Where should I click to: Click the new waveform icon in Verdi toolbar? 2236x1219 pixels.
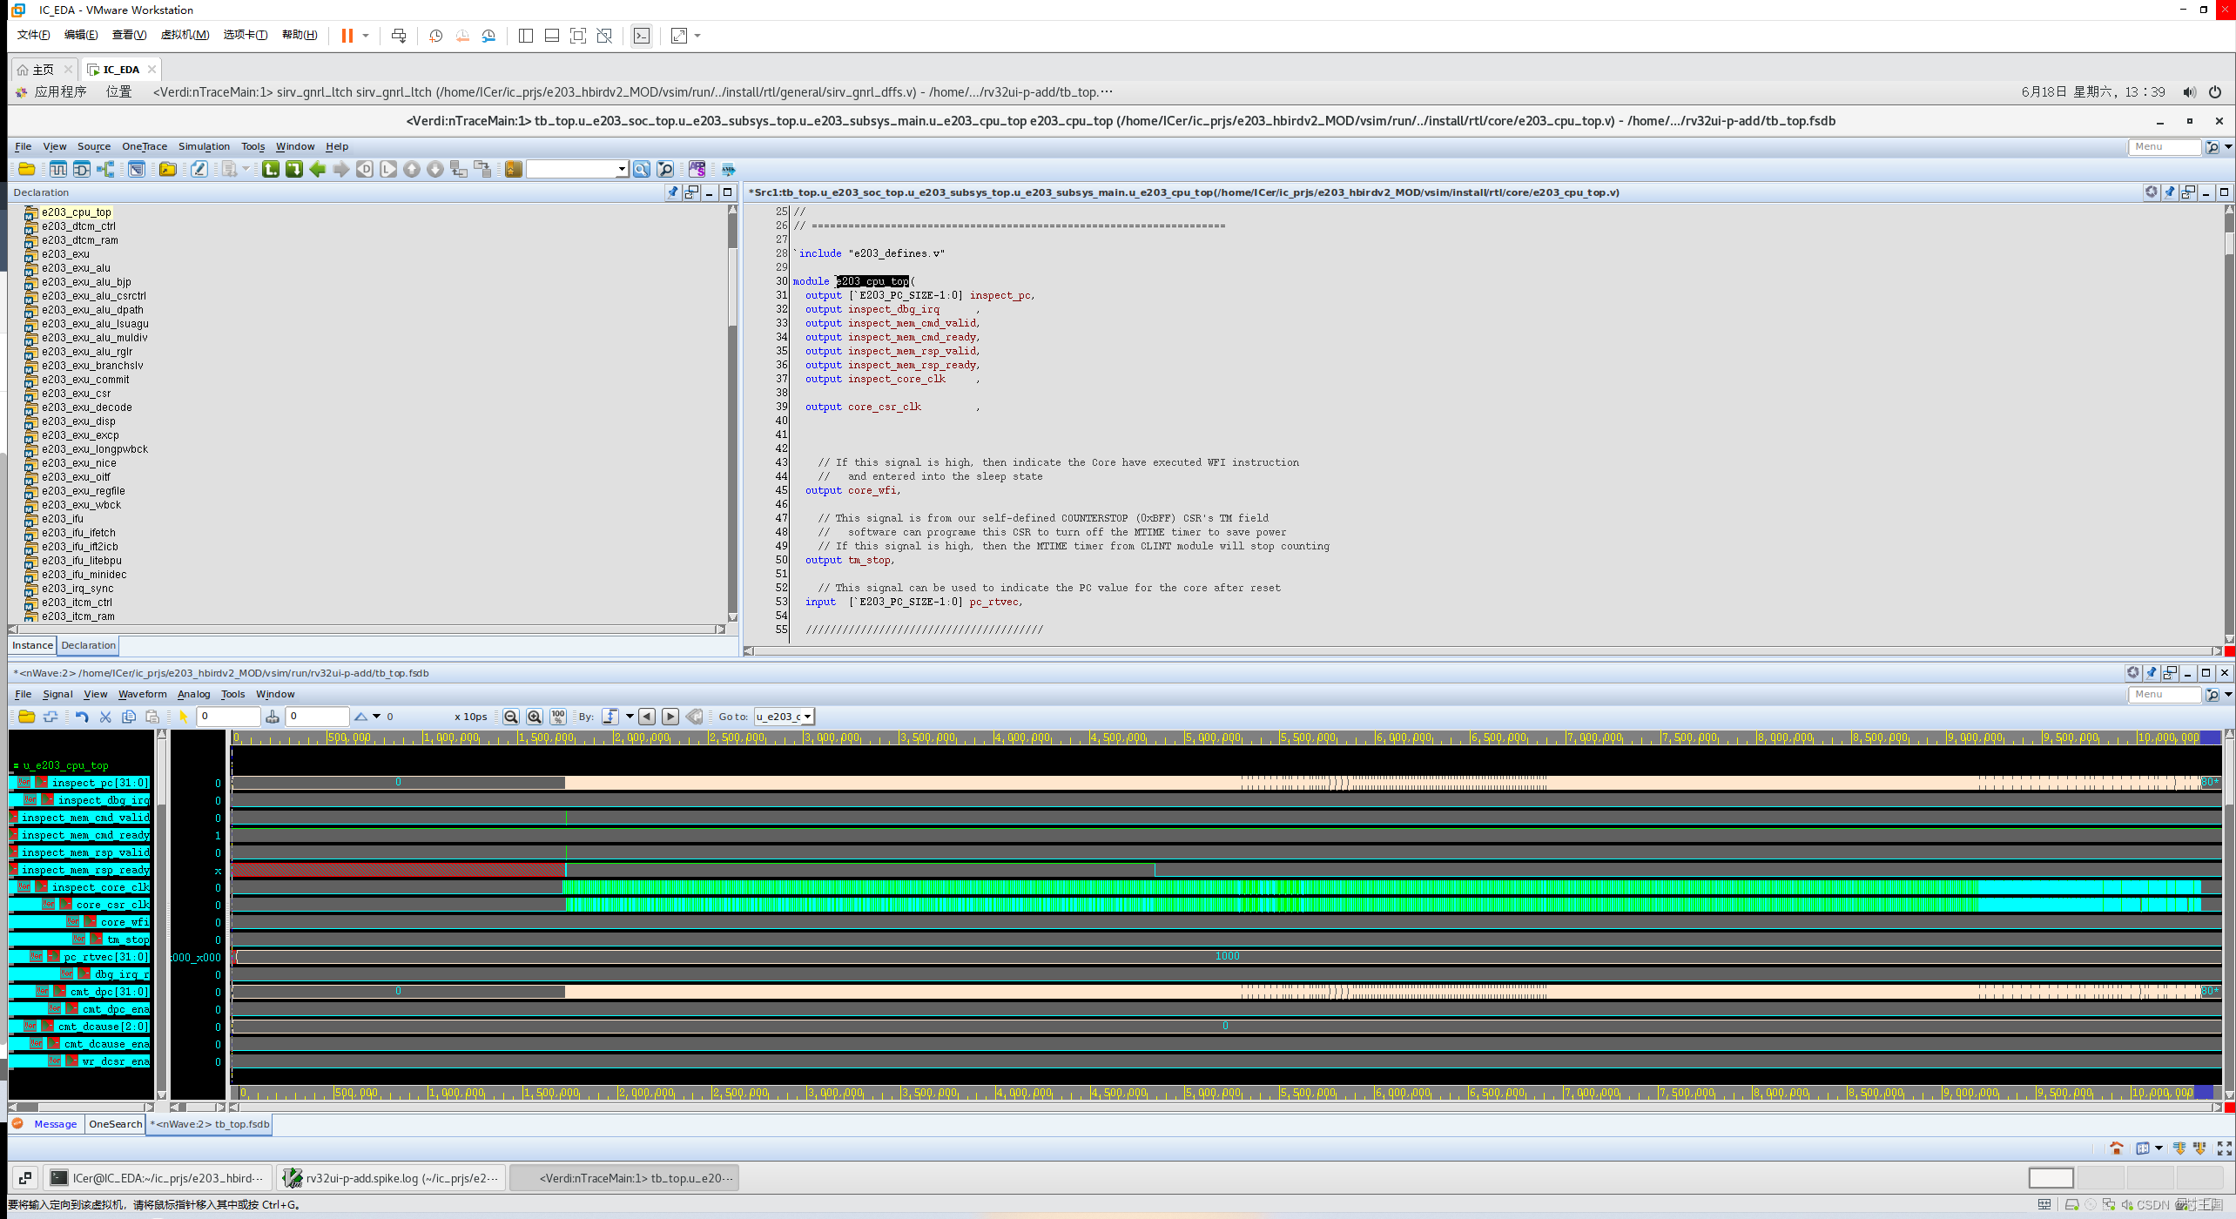[57, 169]
